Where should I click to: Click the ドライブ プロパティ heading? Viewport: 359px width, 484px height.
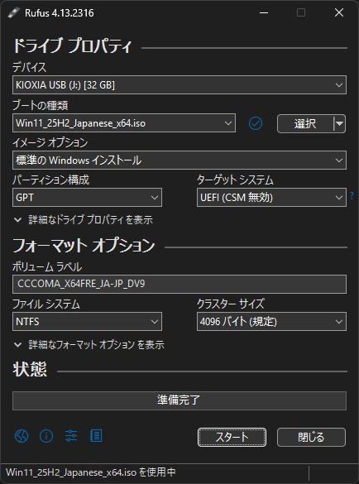point(72,46)
